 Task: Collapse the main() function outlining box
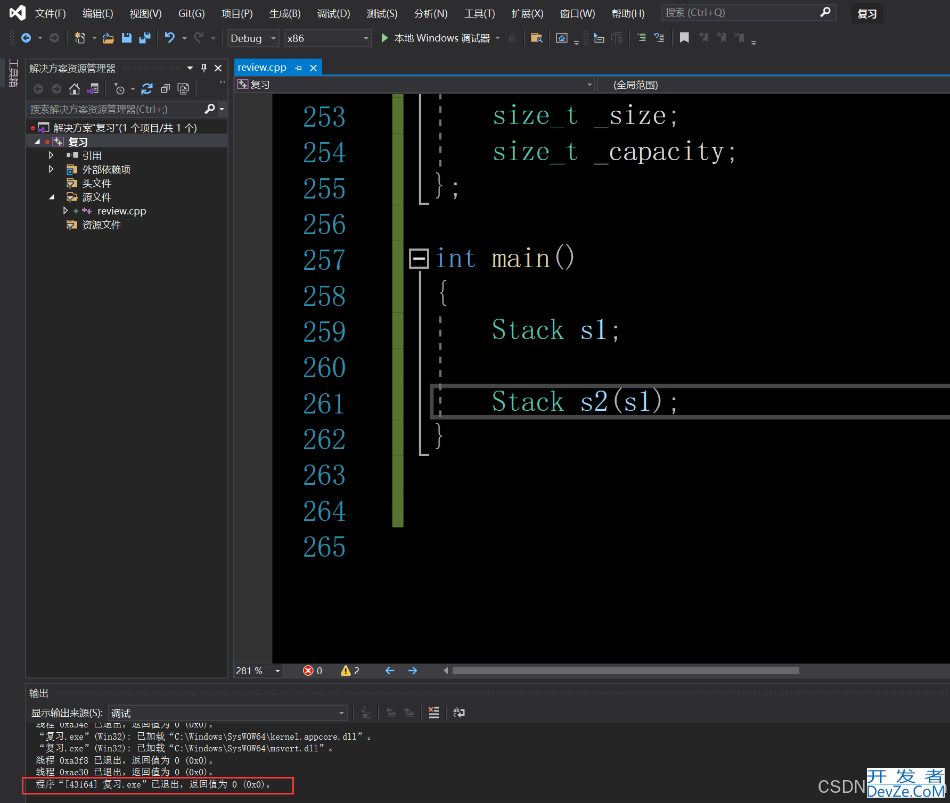point(419,259)
